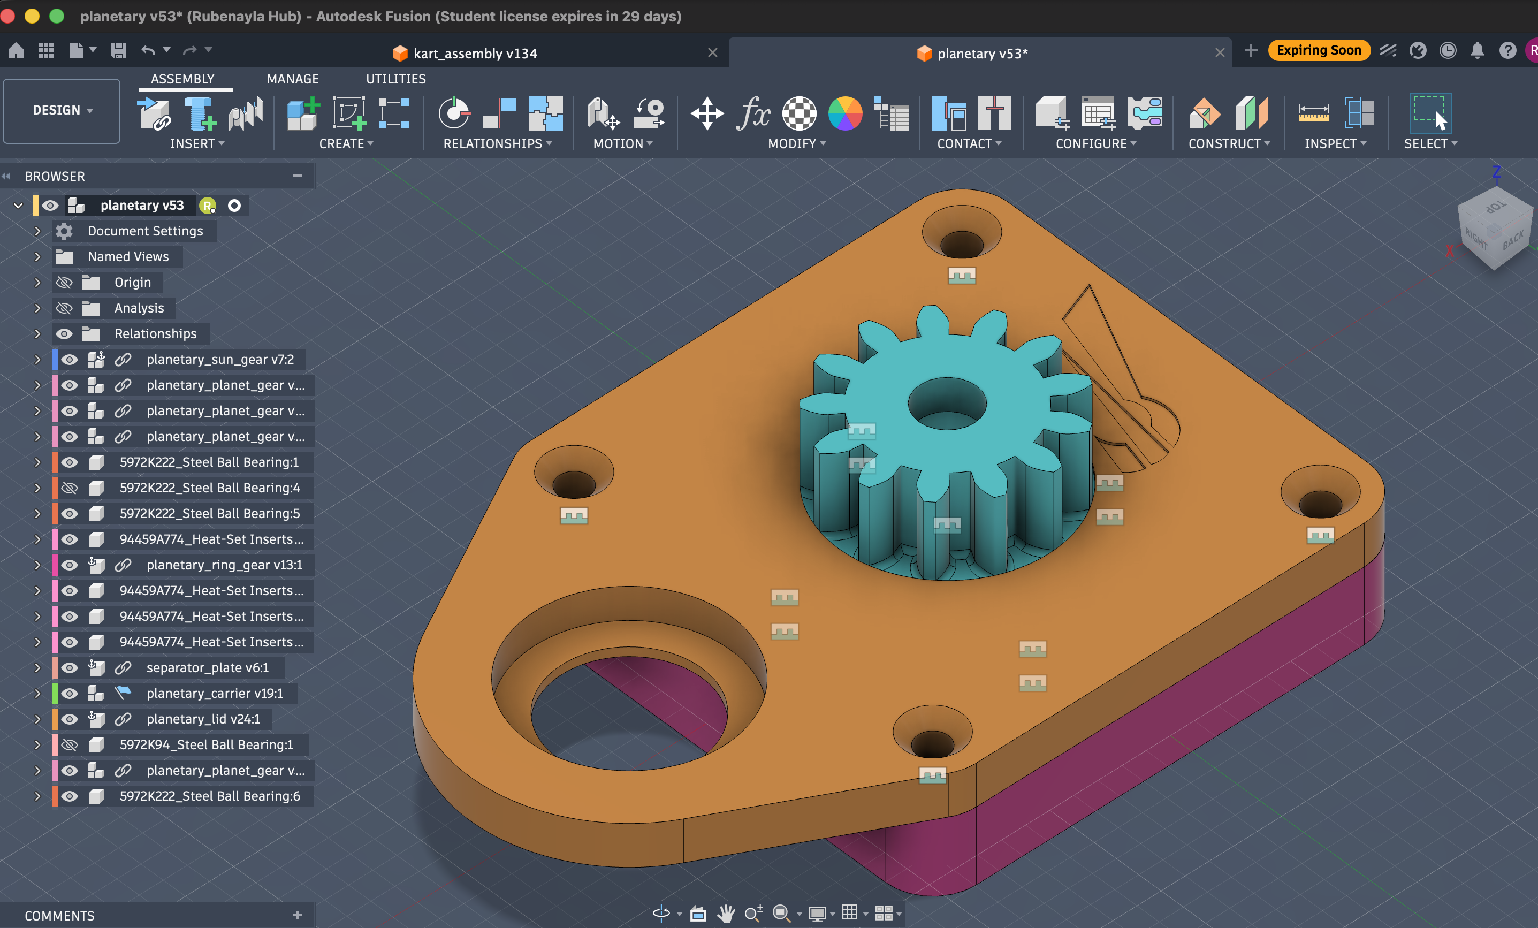The height and width of the screenshot is (928, 1538).
Task: Hide the planetary_ring_gear v13:1 component
Action: (x=69, y=565)
